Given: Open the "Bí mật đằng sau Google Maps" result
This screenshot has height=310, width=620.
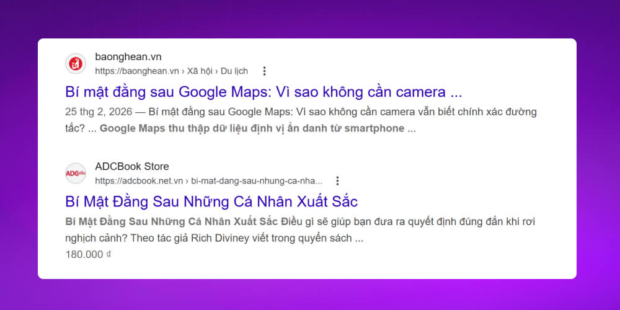Looking at the screenshot, I should point(263,92).
